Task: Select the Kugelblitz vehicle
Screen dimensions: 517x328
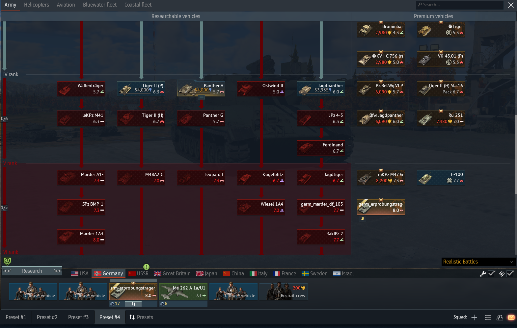Action: pyautogui.click(x=261, y=178)
